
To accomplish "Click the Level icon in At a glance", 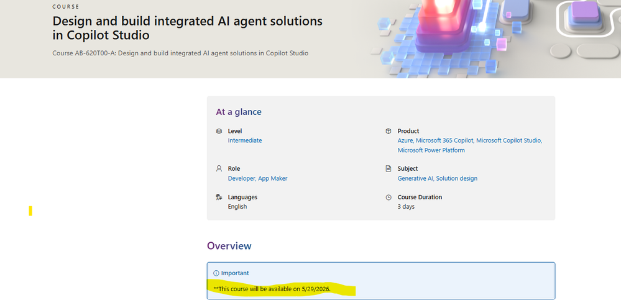I will pos(219,131).
